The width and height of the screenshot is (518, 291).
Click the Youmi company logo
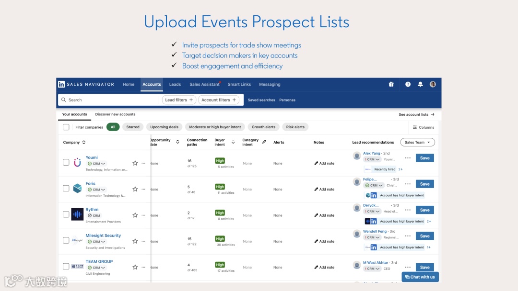[x=77, y=162]
